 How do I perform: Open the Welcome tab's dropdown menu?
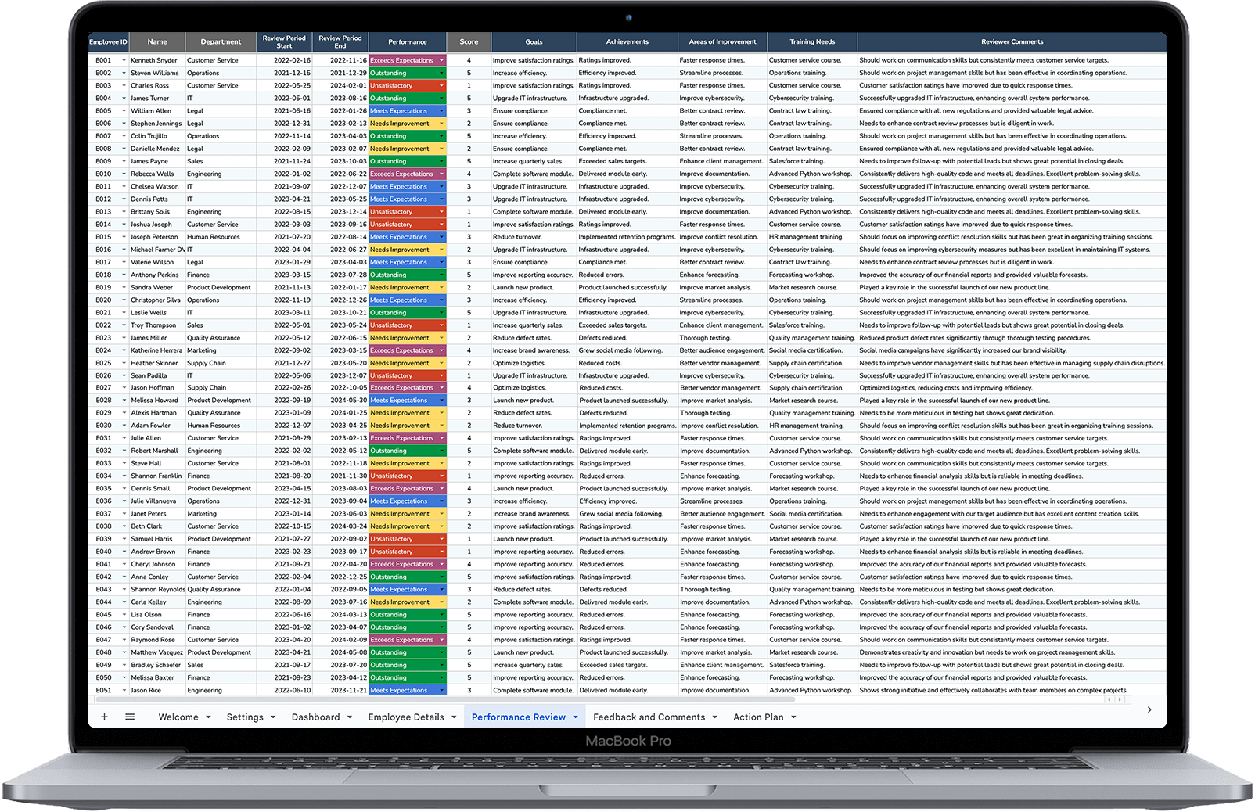(207, 717)
